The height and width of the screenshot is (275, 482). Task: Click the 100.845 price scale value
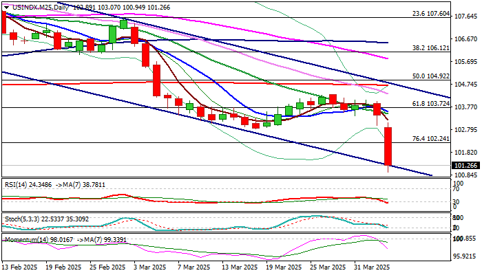pos(465,175)
